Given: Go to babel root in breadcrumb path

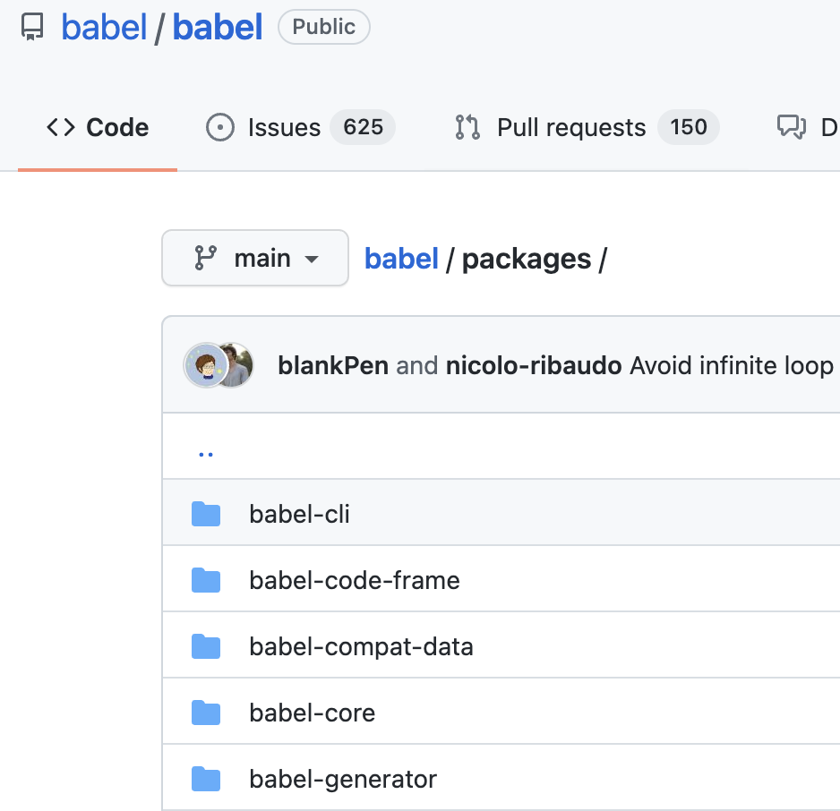Looking at the screenshot, I should pyautogui.click(x=401, y=259).
